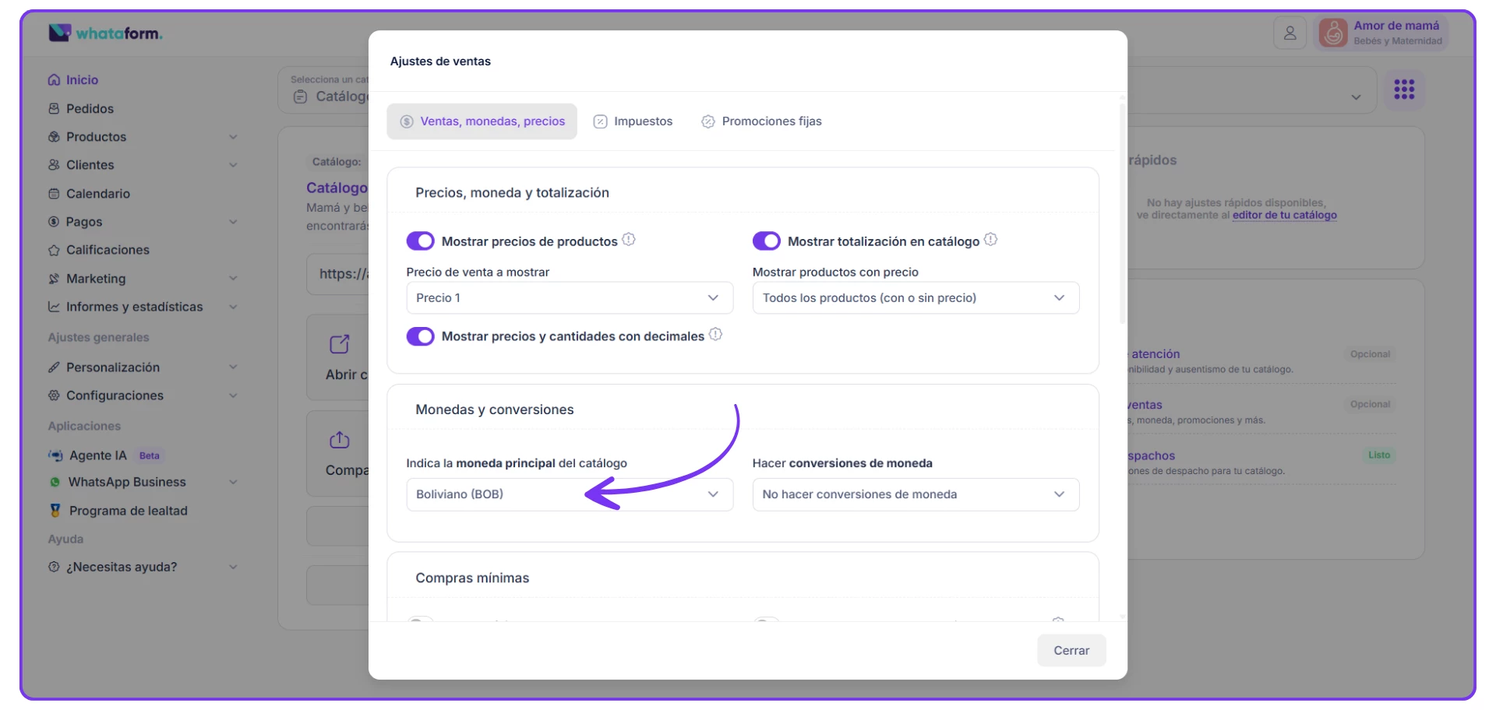Open the Precio de venta a mostrar dropdown
The image size is (1496, 710).
click(x=569, y=298)
